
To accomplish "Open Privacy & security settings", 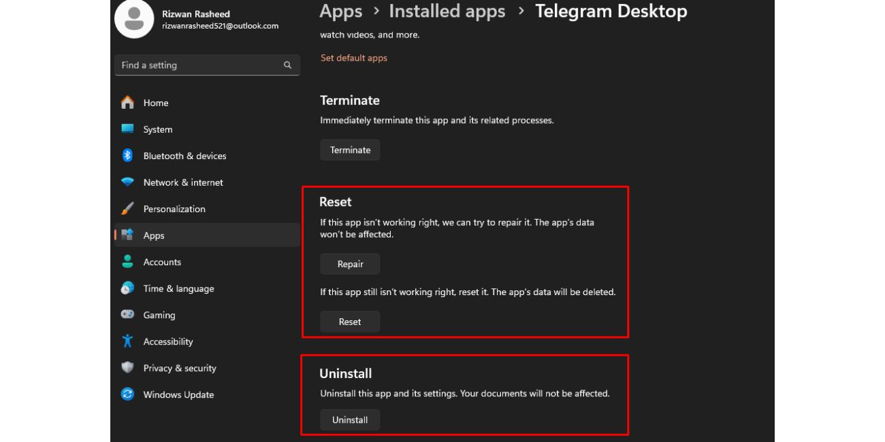I will tap(207, 368).
